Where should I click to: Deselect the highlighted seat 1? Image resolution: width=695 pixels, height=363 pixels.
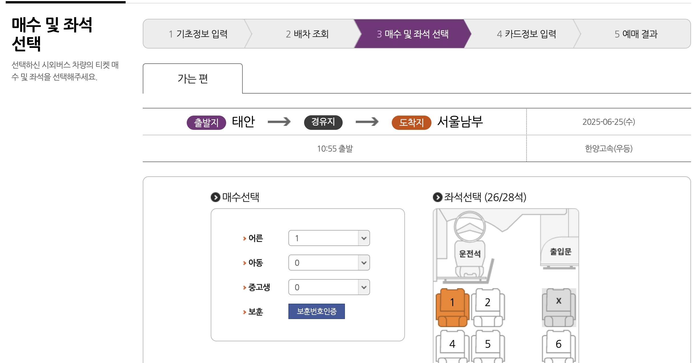pyautogui.click(x=452, y=302)
